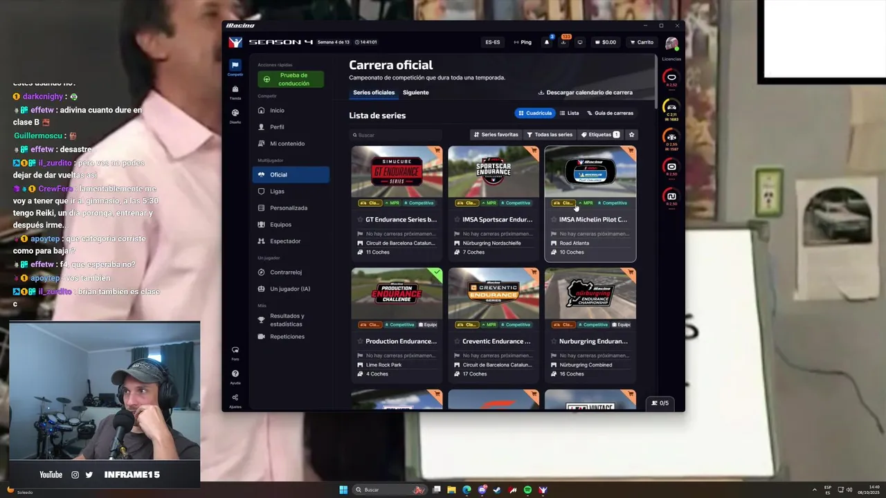Open the Foro icon in left rail
This screenshot has height=498, width=886.
point(235,350)
